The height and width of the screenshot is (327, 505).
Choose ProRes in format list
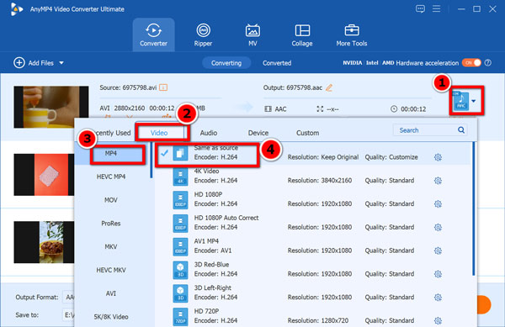(x=111, y=223)
